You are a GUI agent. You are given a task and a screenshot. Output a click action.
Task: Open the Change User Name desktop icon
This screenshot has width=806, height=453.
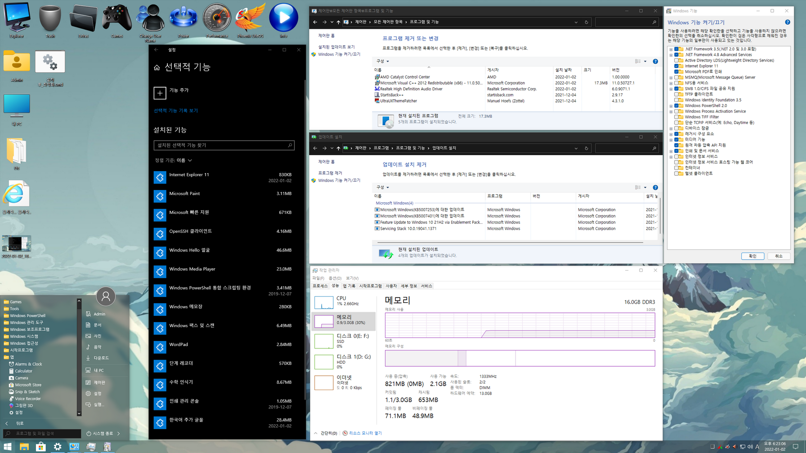(x=150, y=21)
